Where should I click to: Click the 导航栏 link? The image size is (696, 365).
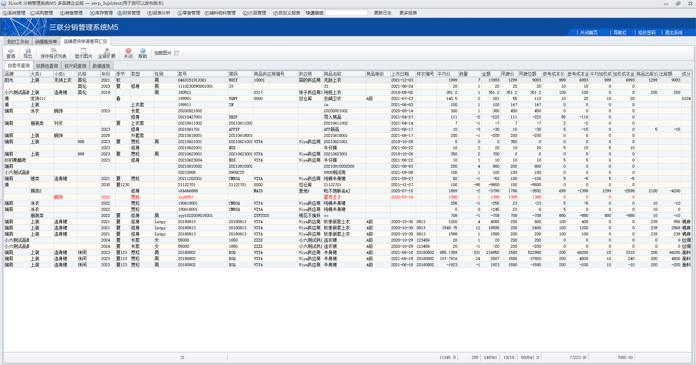pos(620,33)
